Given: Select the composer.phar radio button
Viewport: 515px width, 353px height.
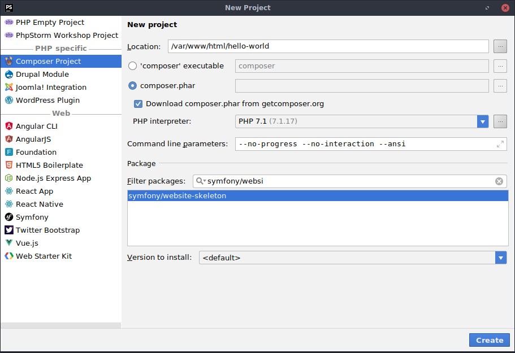Looking at the screenshot, I should tap(133, 86).
